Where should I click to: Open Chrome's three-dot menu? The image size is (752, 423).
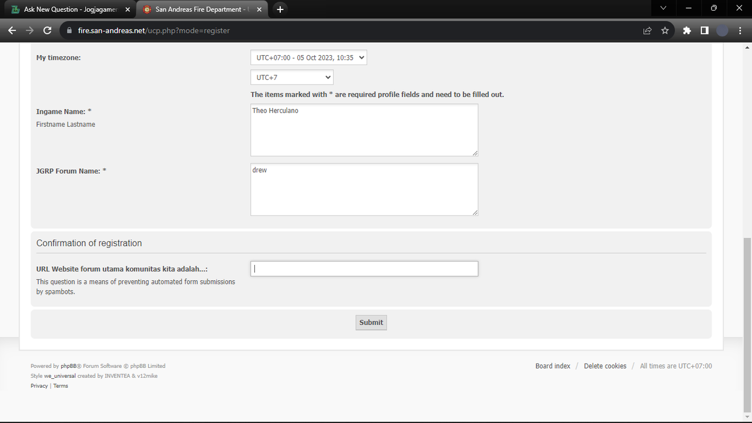pyautogui.click(x=740, y=31)
